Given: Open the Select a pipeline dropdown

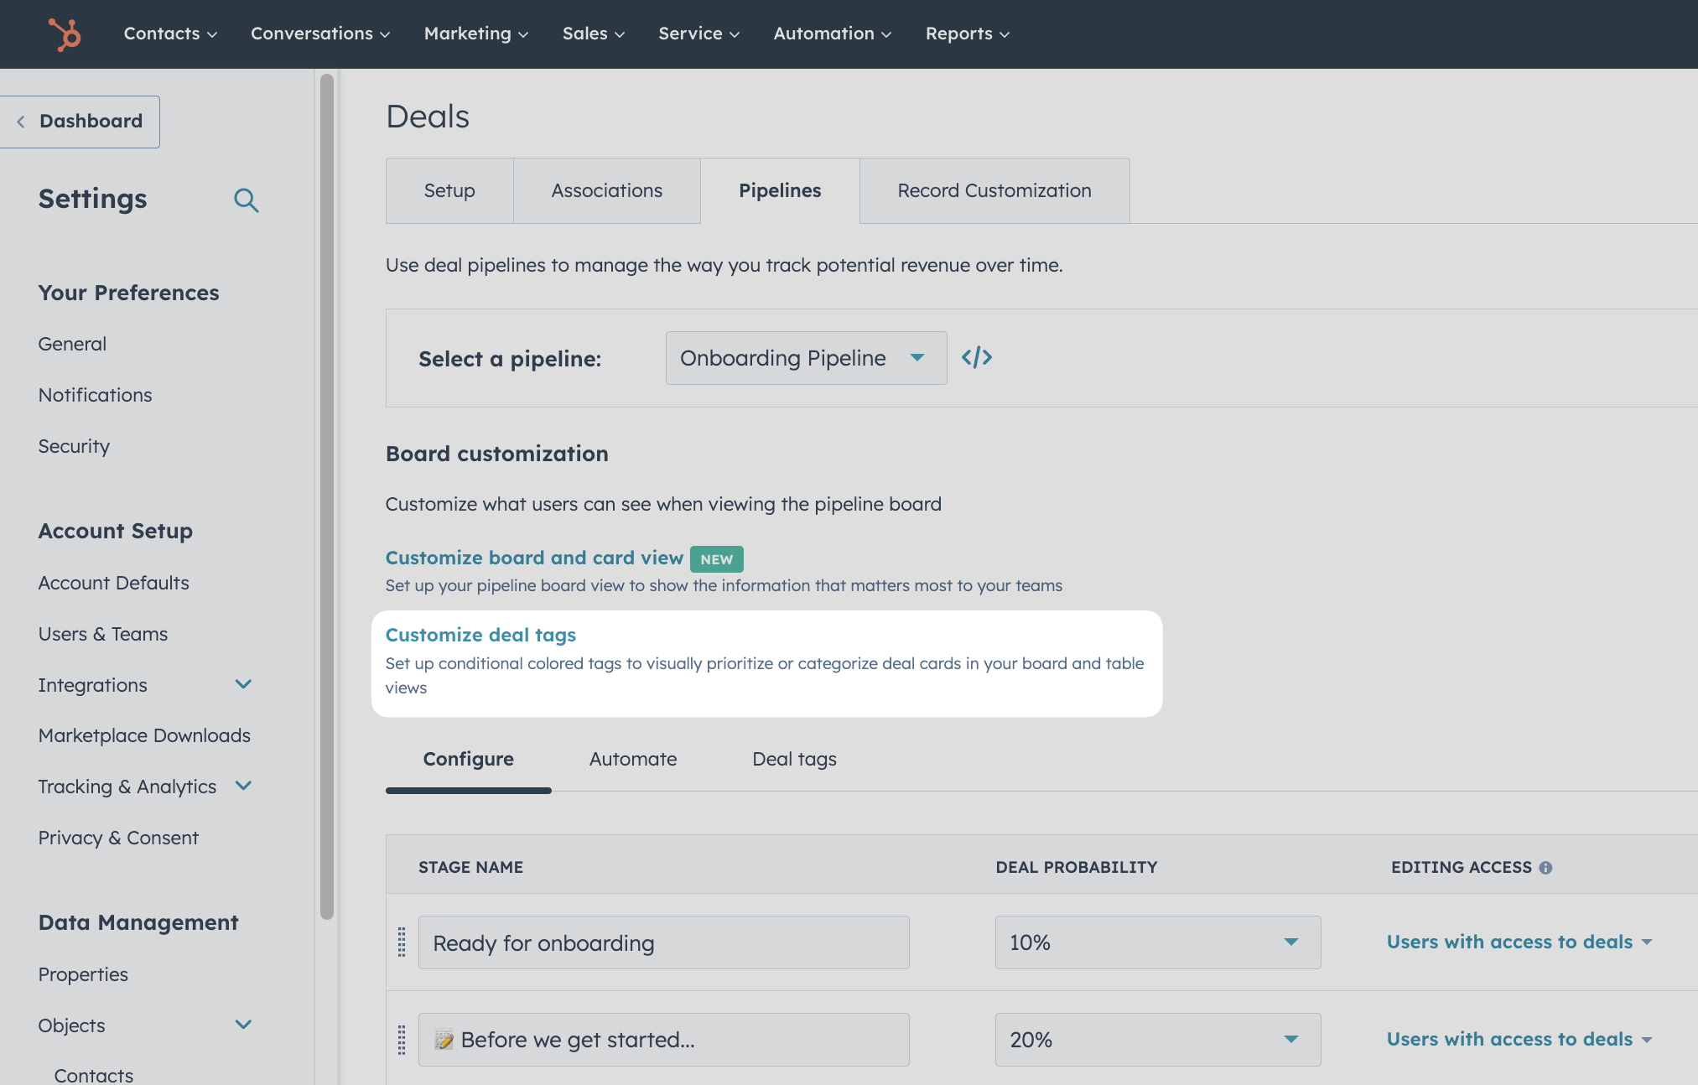Looking at the screenshot, I should tap(803, 357).
